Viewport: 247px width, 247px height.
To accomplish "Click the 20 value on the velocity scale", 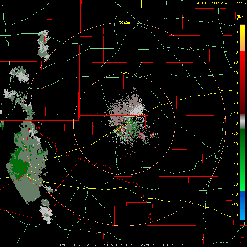I will point(236,103).
